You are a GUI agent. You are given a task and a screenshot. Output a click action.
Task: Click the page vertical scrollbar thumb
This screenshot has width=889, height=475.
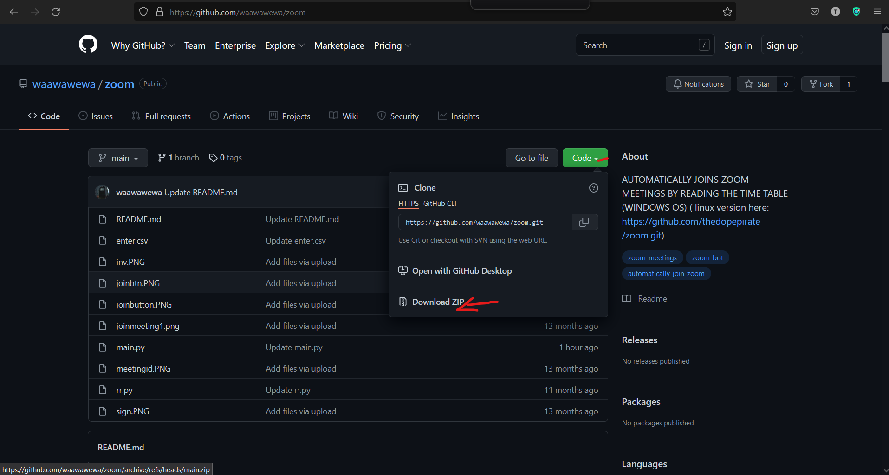click(x=885, y=58)
